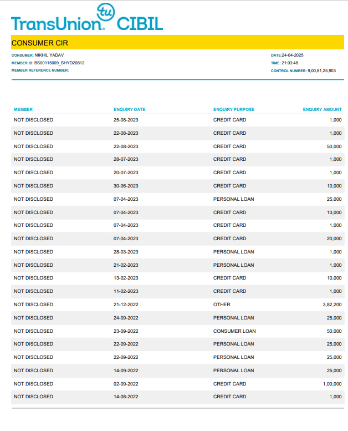
Task: Click NOT DISCLOSED in the 25-08-2023 row
Action: 33,120
